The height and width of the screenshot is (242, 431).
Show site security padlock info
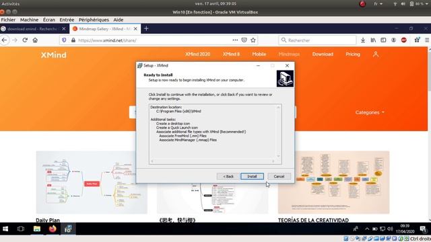[x=73, y=40]
